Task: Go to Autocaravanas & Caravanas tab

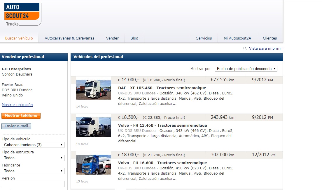Action: (x=69, y=38)
